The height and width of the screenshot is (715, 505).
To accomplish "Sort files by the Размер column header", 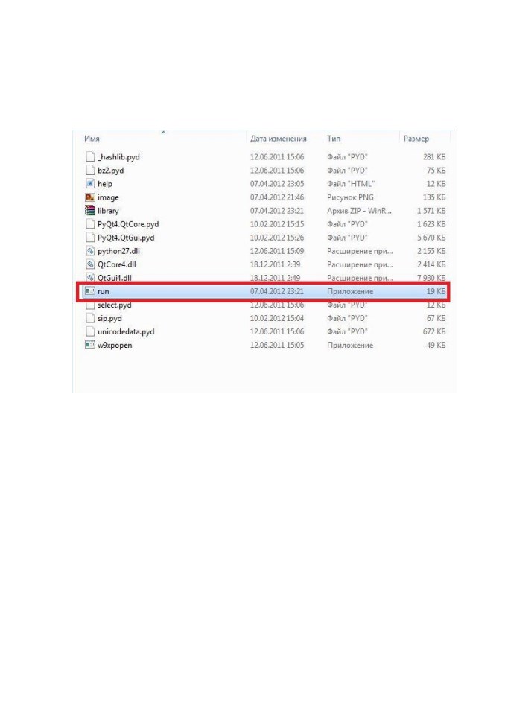I will click(416, 139).
